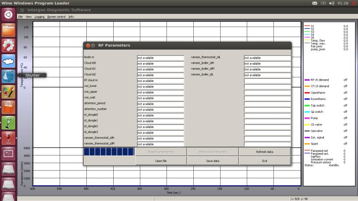Close the RF Parameters dialog
This screenshot has height=201, width=358.
[x=88, y=45]
